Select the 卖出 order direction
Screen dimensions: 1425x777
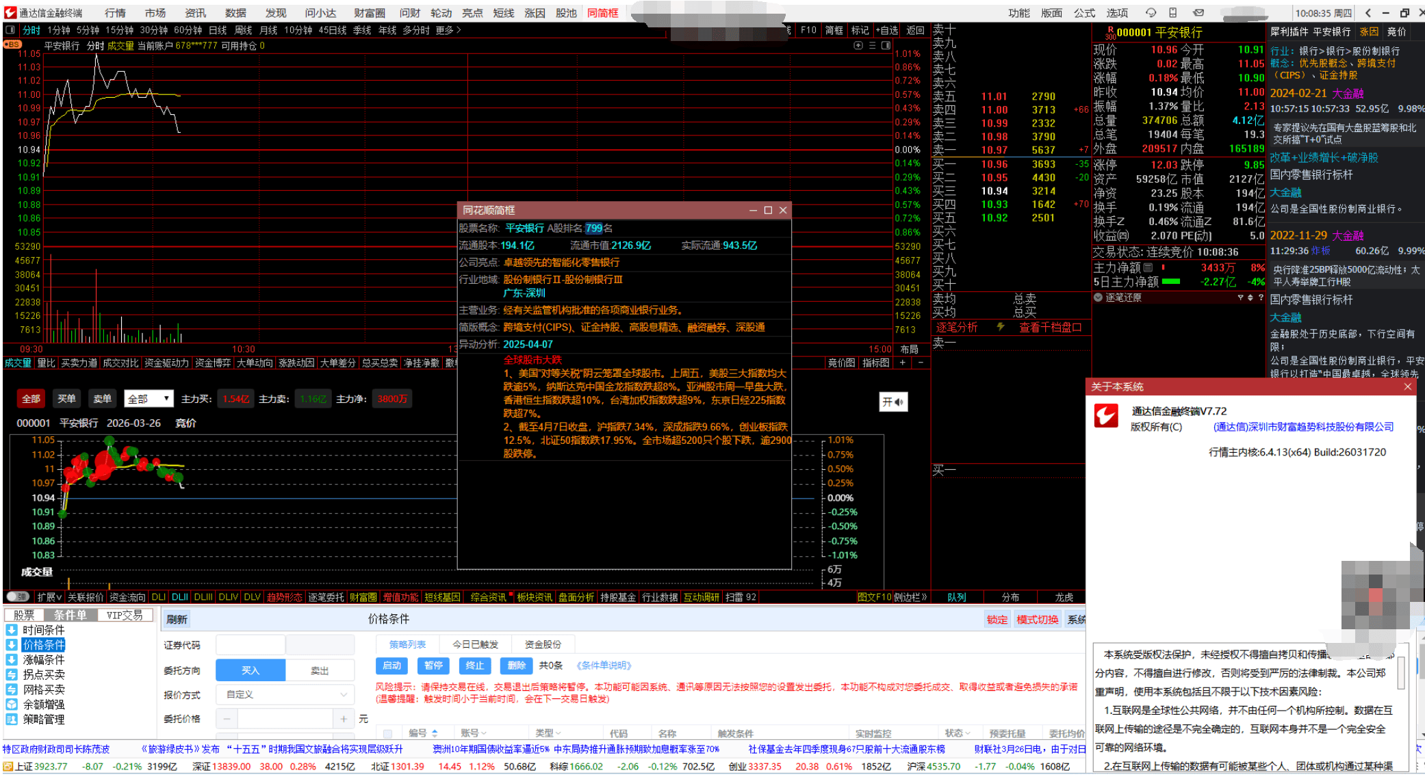[320, 670]
